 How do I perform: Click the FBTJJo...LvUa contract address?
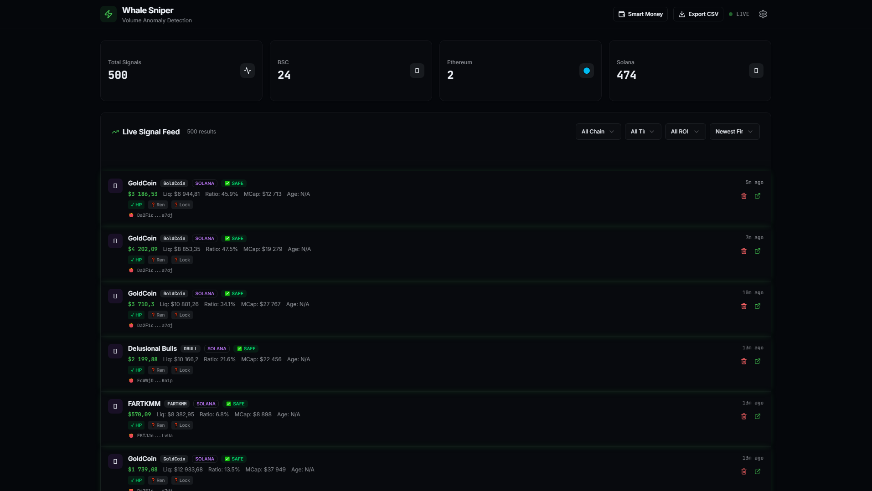point(155,436)
